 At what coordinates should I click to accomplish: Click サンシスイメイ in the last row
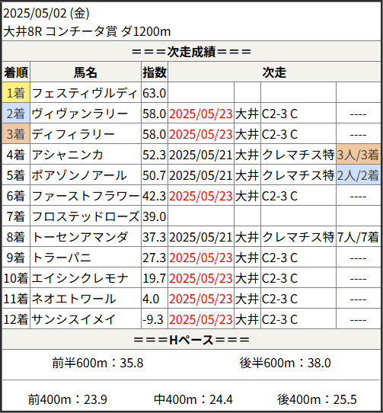coord(74,319)
